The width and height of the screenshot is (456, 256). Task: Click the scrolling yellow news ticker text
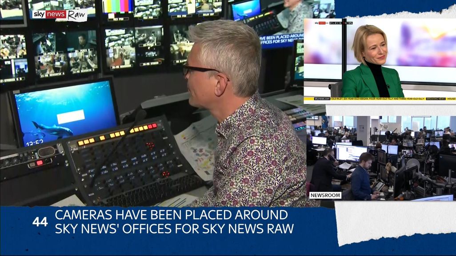click(378, 98)
